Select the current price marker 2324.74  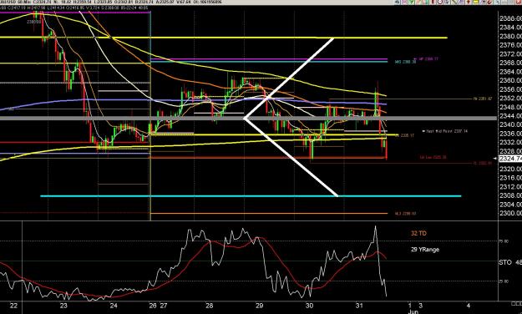pos(510,159)
